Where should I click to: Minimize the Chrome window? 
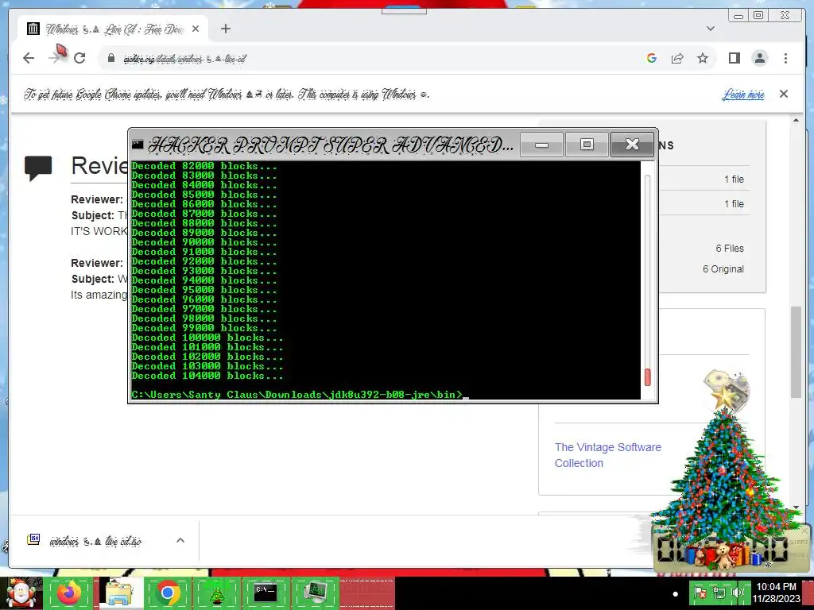pyautogui.click(x=738, y=16)
